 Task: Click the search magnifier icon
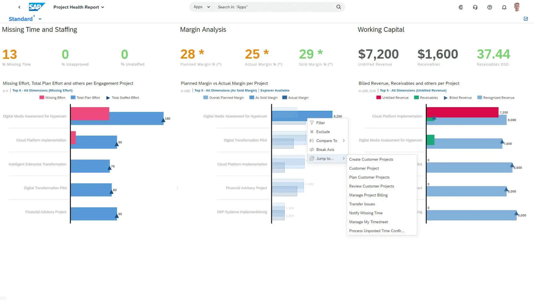[338, 7]
